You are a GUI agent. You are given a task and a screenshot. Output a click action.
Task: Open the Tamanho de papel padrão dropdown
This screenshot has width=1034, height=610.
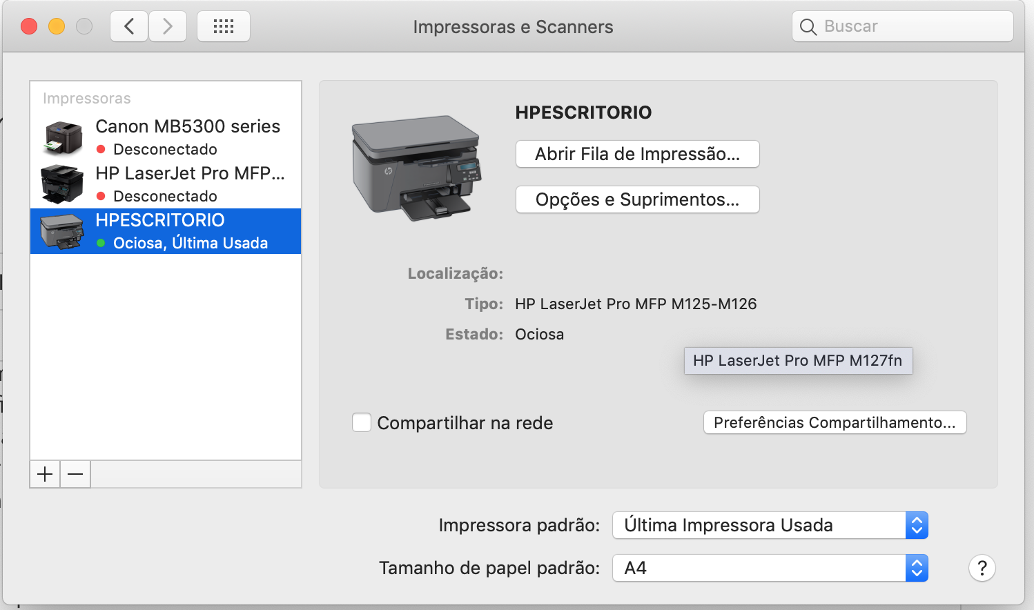click(770, 569)
